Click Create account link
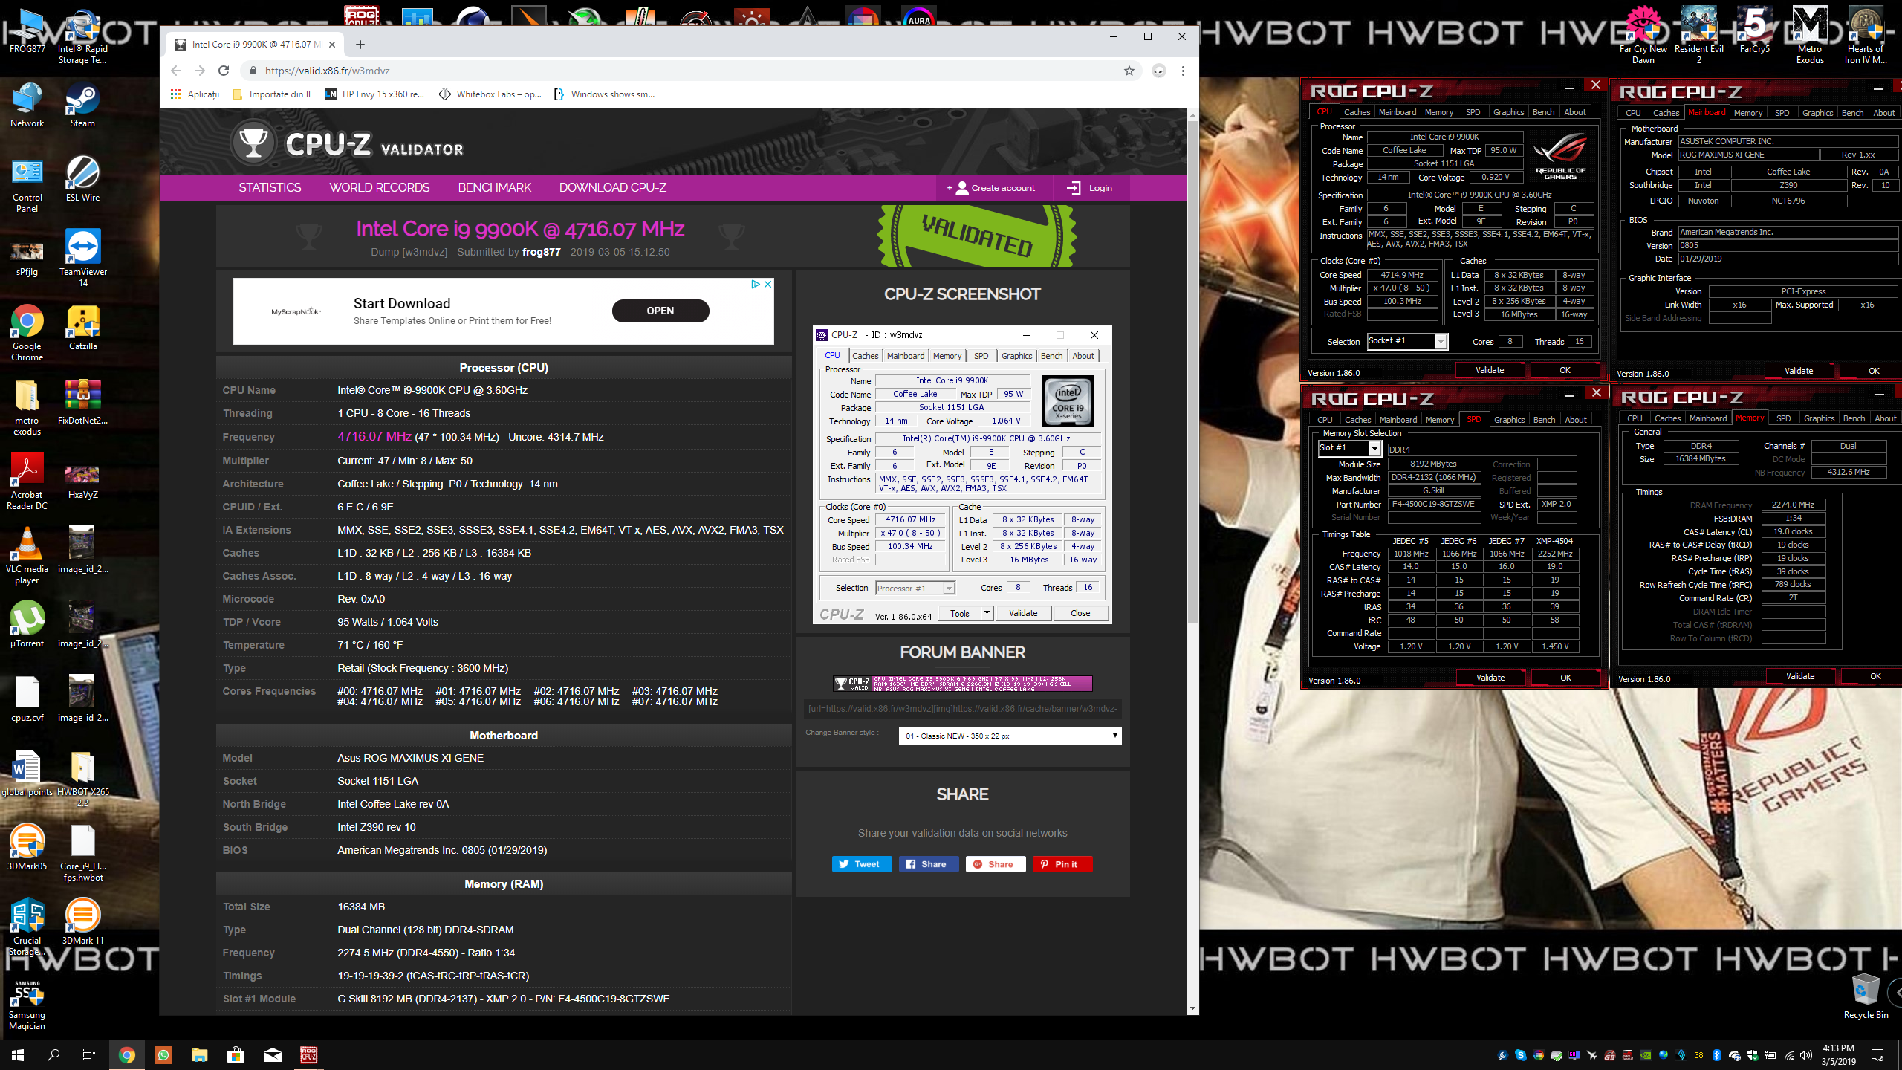 tap(991, 188)
